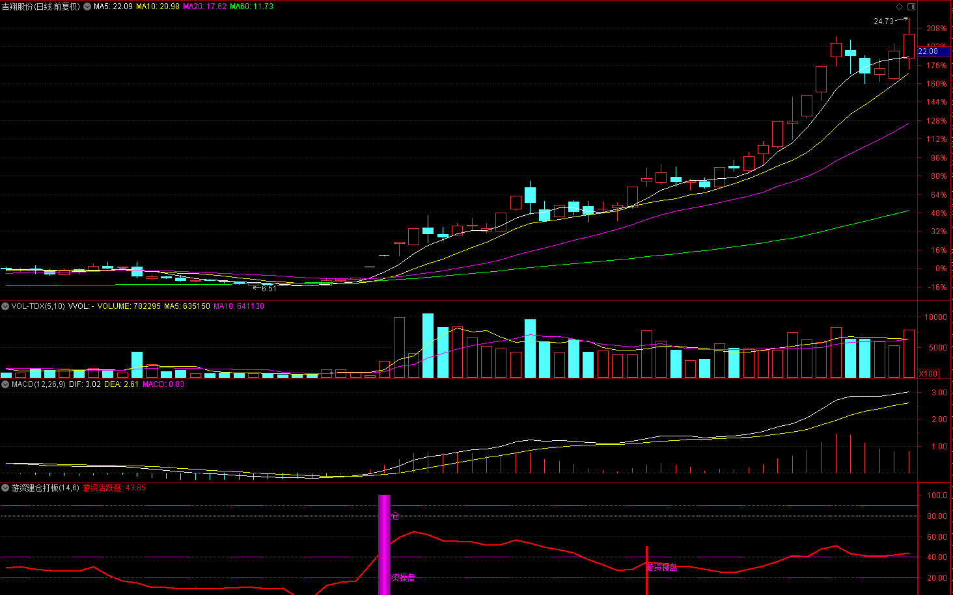
Task: Click the X100 volume unit box
Action: [x=928, y=373]
